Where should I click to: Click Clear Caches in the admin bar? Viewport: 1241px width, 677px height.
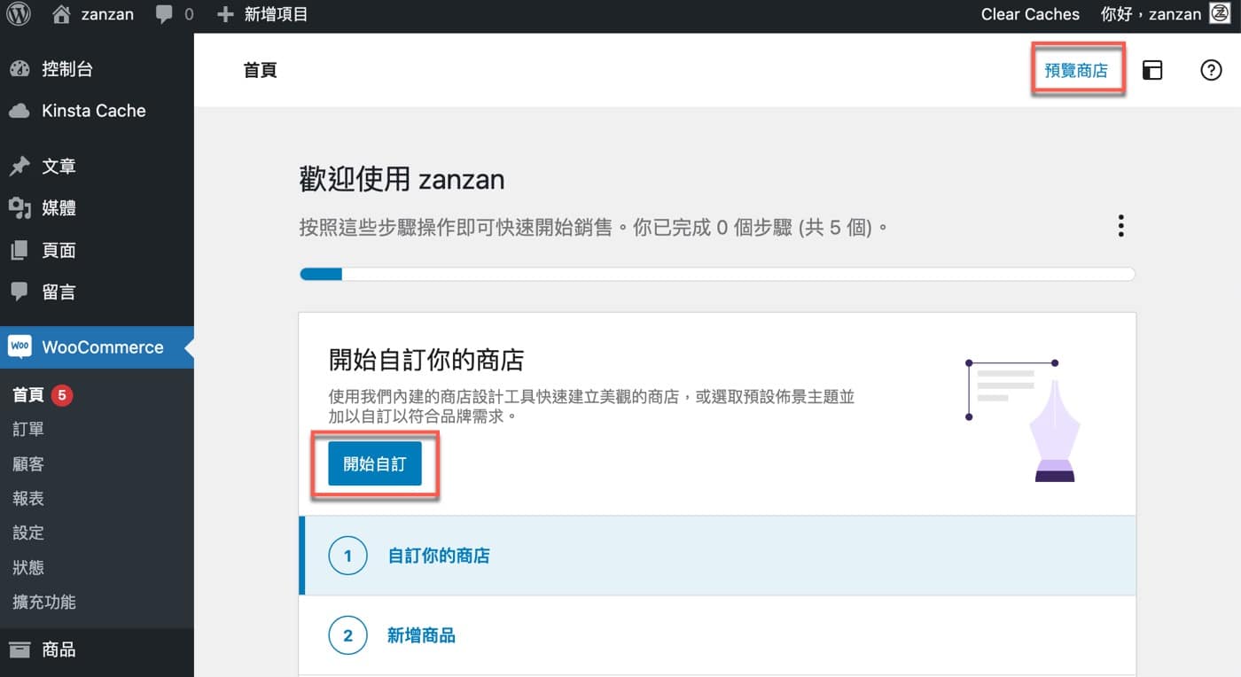[x=1030, y=14]
